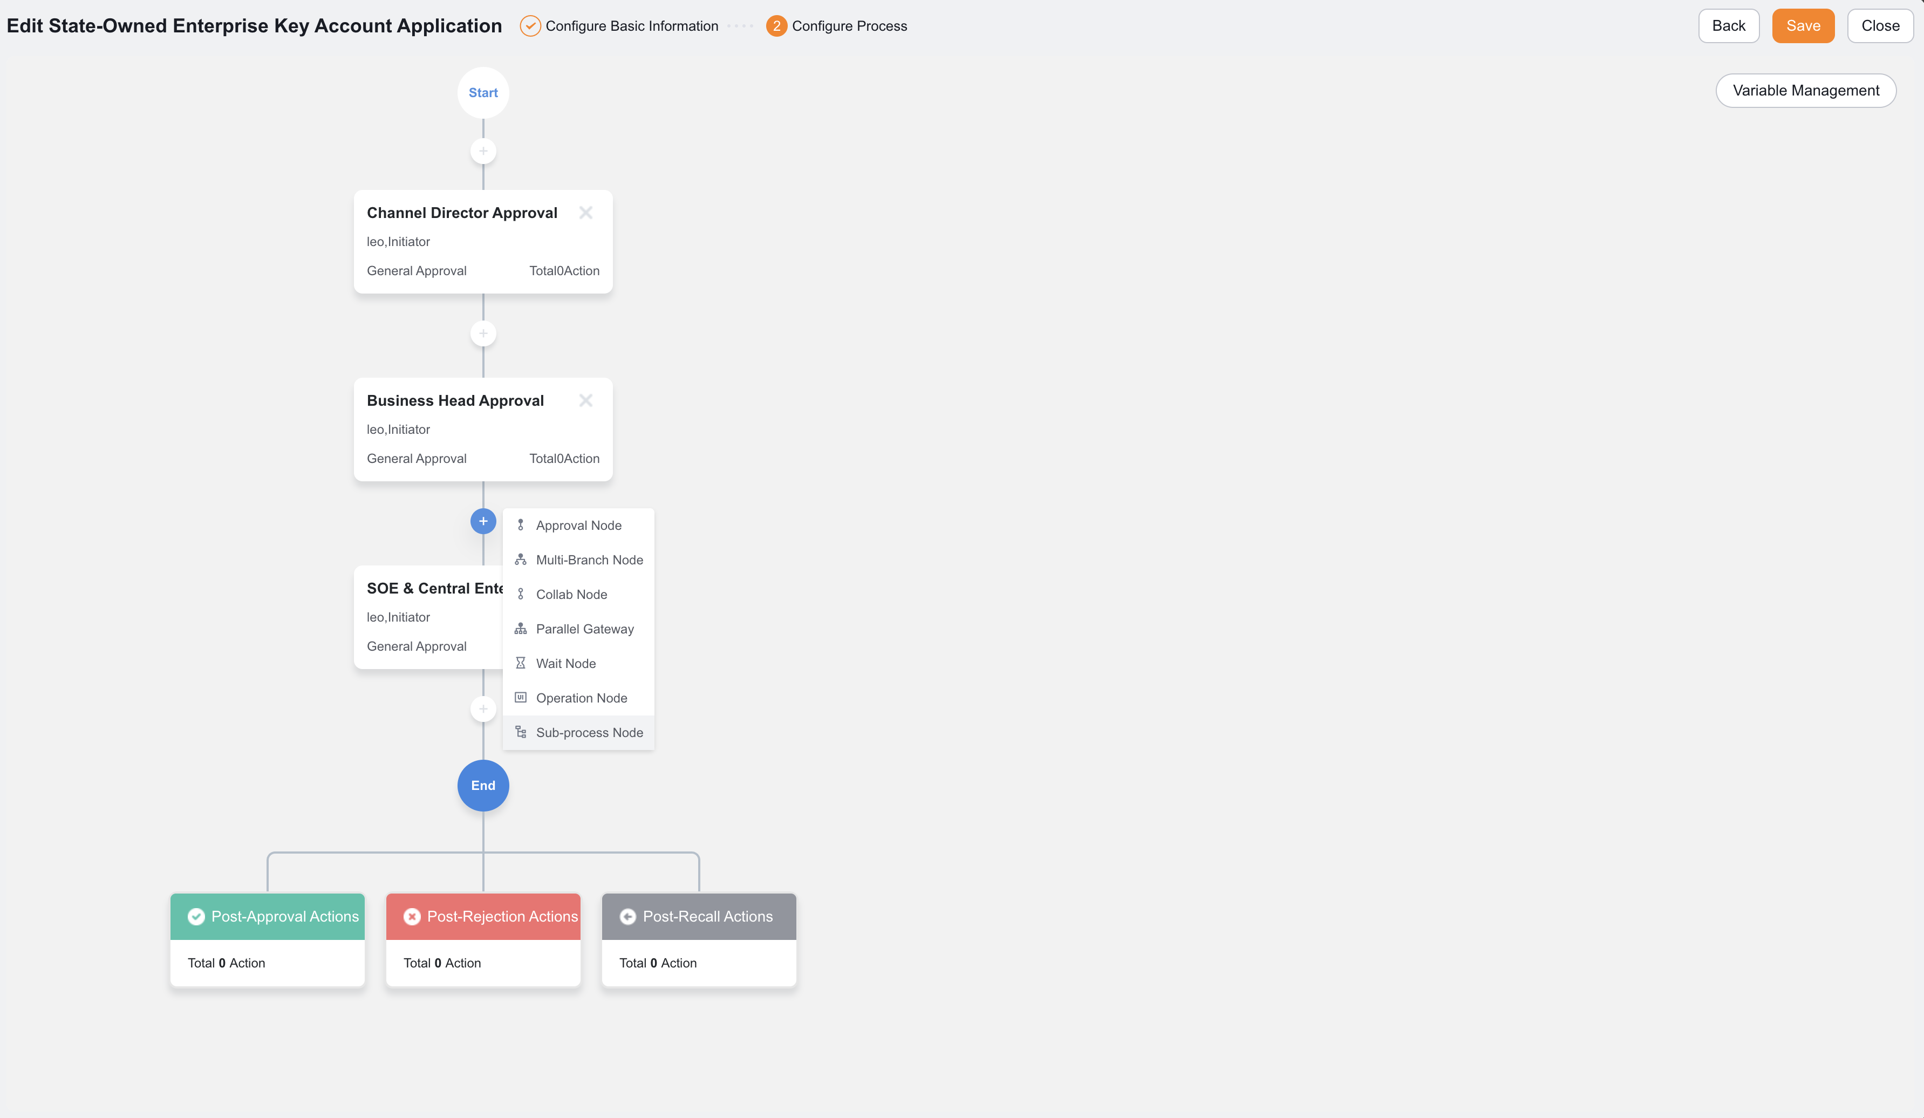
Task: Choose Approval Node from the menu
Action: [579, 526]
